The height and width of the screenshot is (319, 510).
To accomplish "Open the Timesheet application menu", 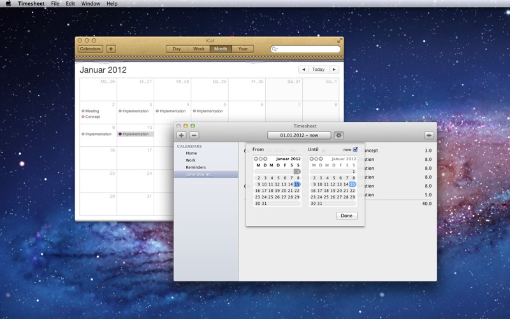I will tap(31, 4).
